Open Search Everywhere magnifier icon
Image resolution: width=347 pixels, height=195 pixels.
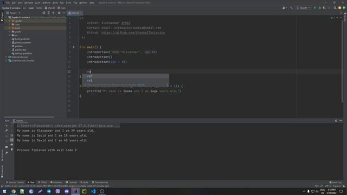[x=335, y=8]
